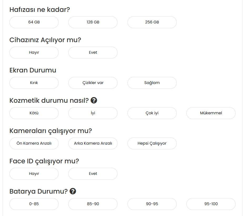Open the Batarya Durumu help icon
The height and width of the screenshot is (216, 244).
click(73, 191)
